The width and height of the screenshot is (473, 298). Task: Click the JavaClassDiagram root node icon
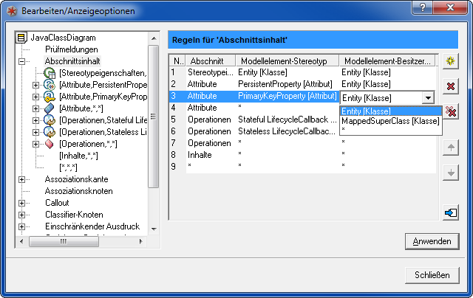(21, 38)
